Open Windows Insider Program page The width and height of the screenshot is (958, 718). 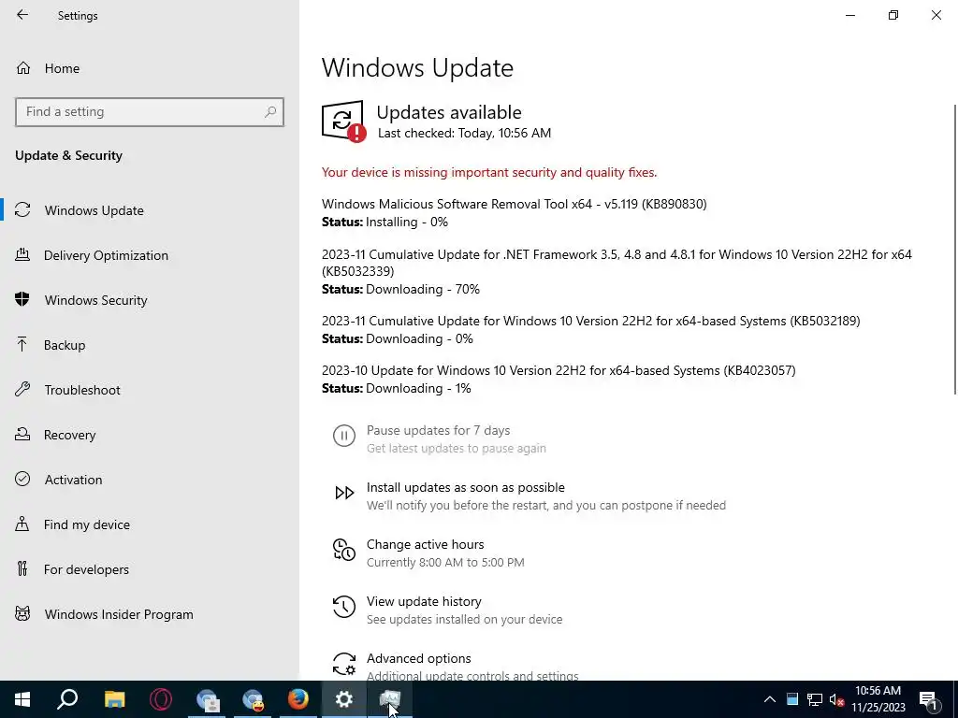point(119,614)
